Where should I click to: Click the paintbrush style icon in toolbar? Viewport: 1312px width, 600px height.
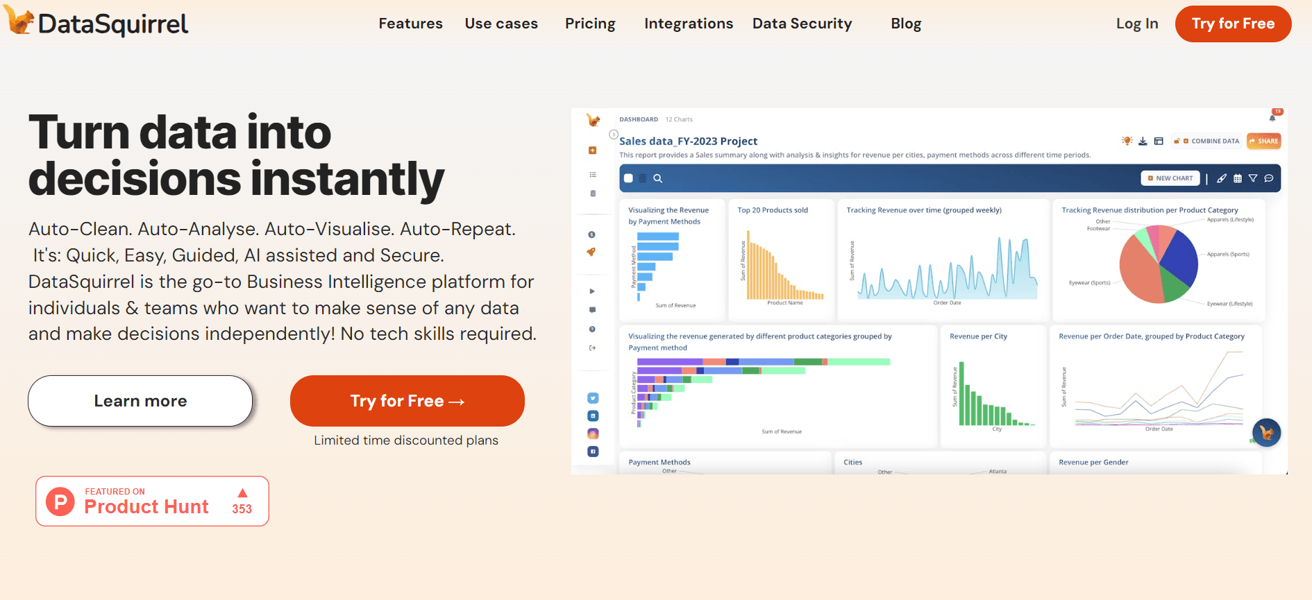(1222, 178)
